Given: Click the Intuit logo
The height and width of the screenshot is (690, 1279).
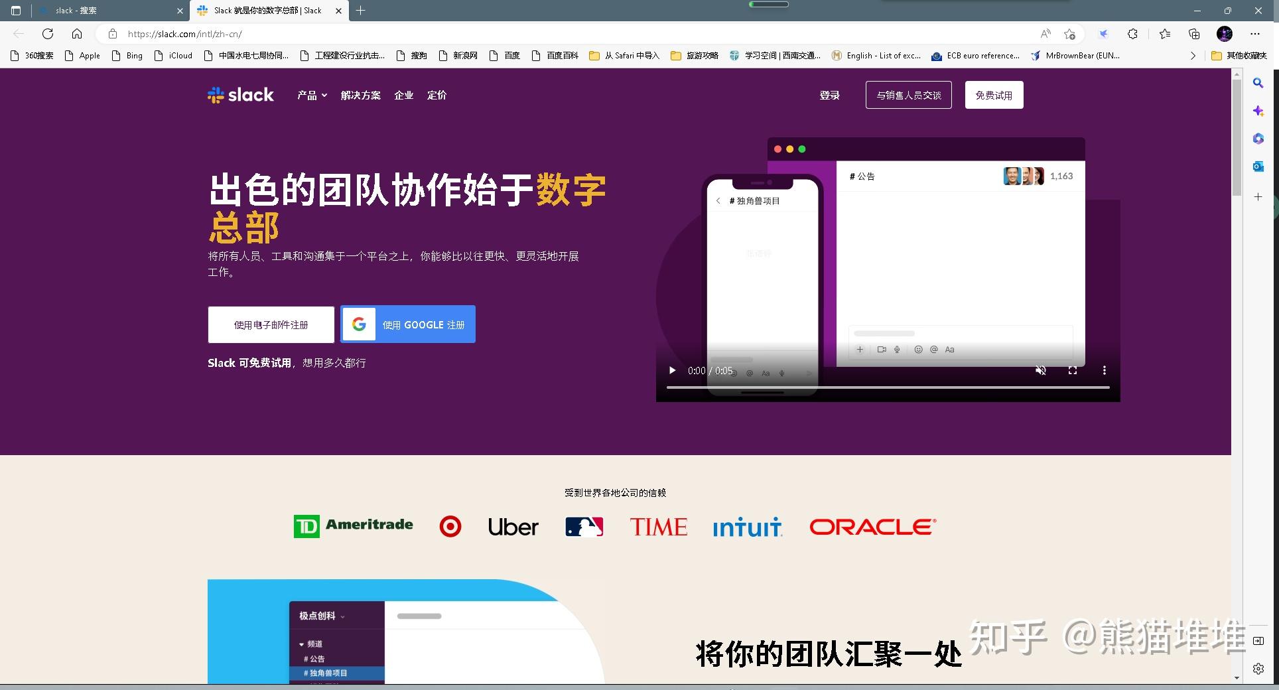Looking at the screenshot, I should point(748,527).
